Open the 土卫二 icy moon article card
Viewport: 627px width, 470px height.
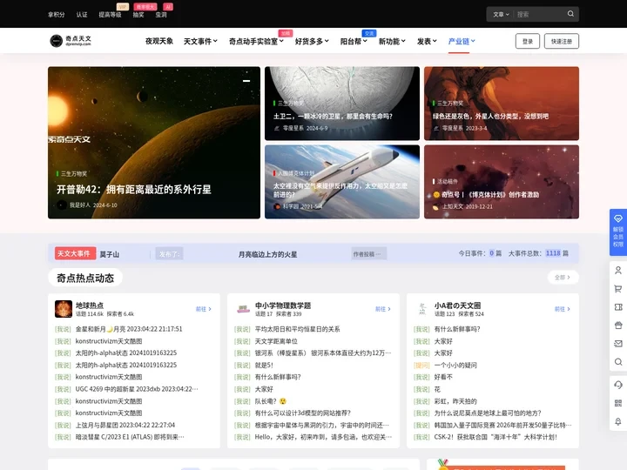(342, 104)
